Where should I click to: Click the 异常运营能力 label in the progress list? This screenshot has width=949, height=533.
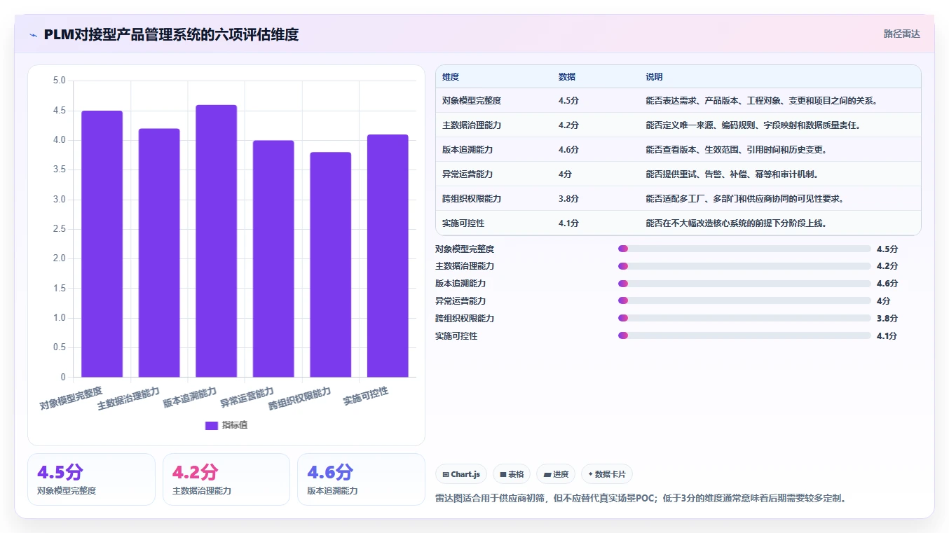pyautogui.click(x=460, y=301)
